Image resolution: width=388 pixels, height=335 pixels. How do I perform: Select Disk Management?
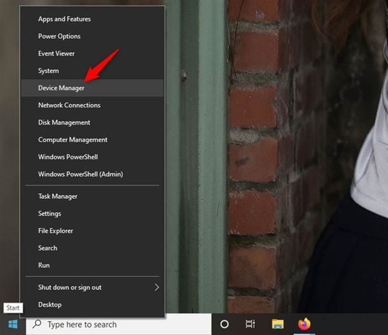click(64, 123)
